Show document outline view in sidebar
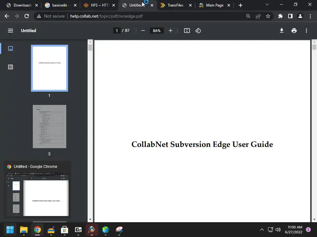 tap(11, 67)
